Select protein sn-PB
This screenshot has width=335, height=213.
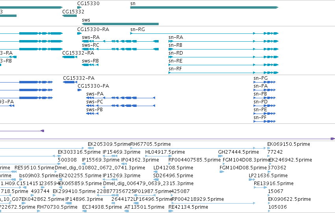(x=265, y=98)
